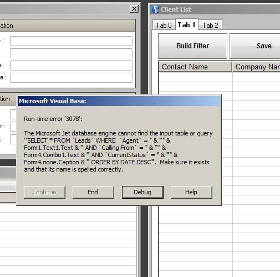Viewport: 280px width, 277px height.
Task: Click the second text field in left form
Action: (x=71, y=53)
